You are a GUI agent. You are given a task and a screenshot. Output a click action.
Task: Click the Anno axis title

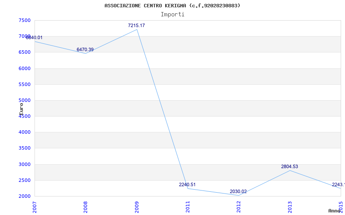tap(334, 211)
